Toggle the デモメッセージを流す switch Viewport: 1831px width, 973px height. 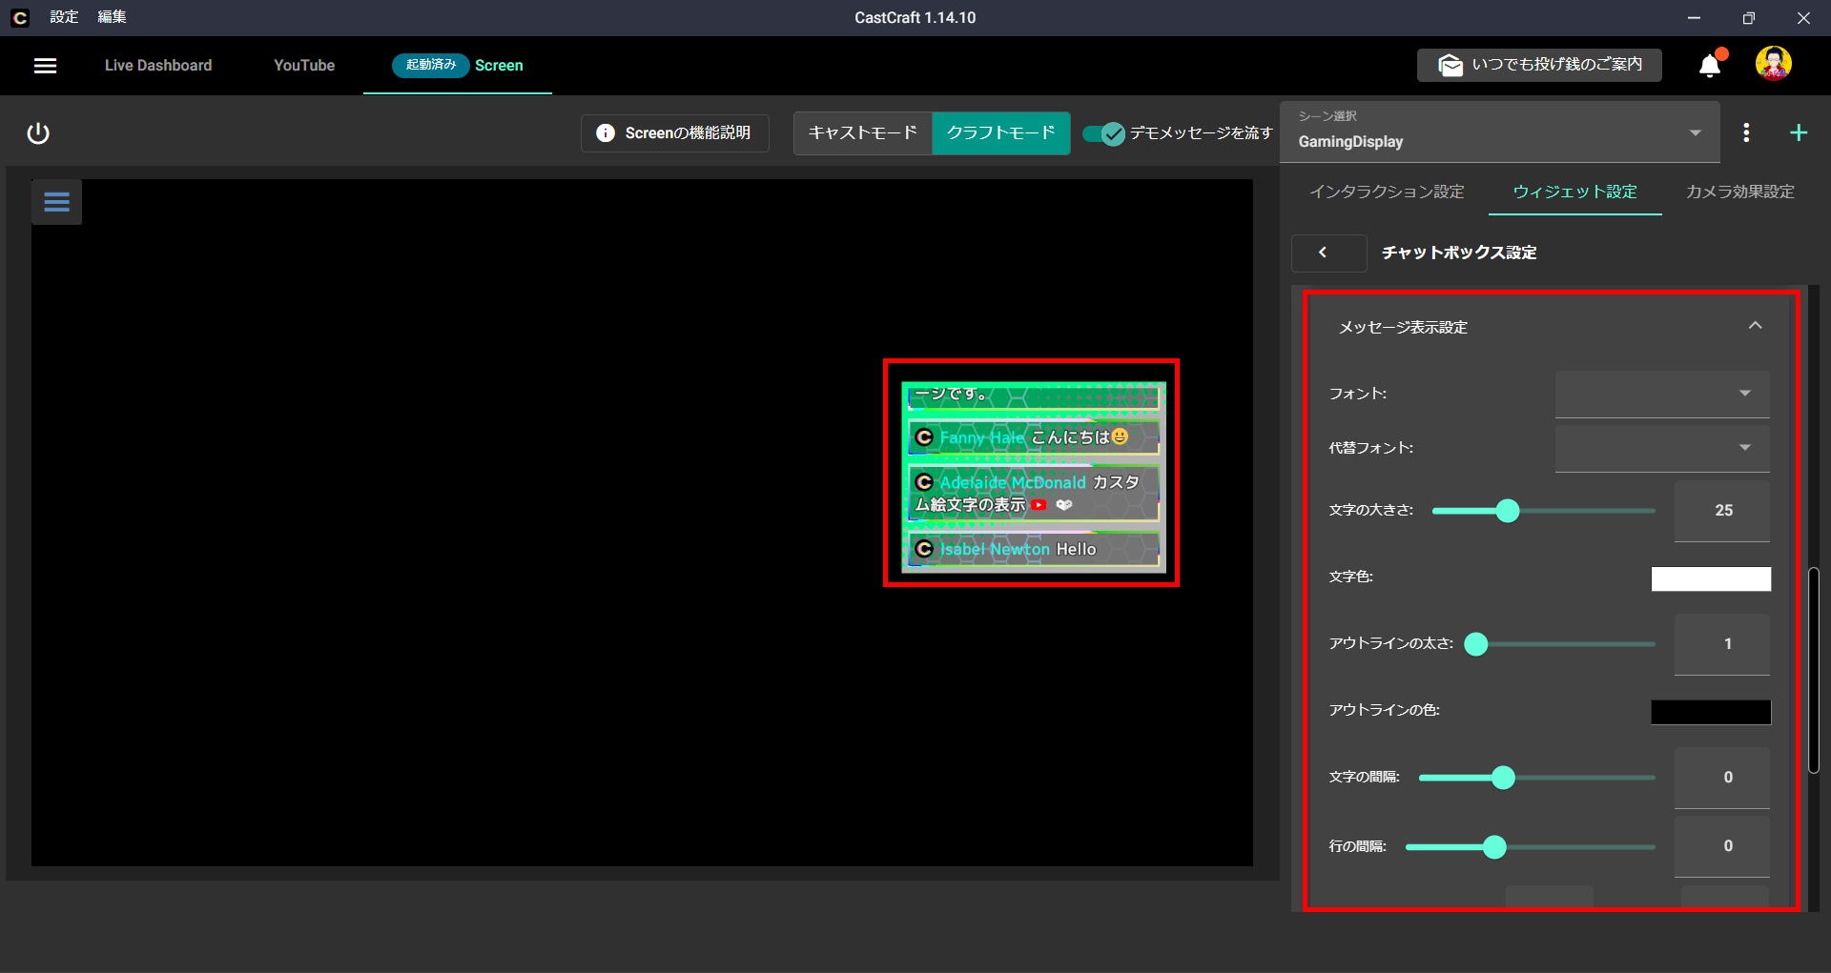click(x=1104, y=133)
